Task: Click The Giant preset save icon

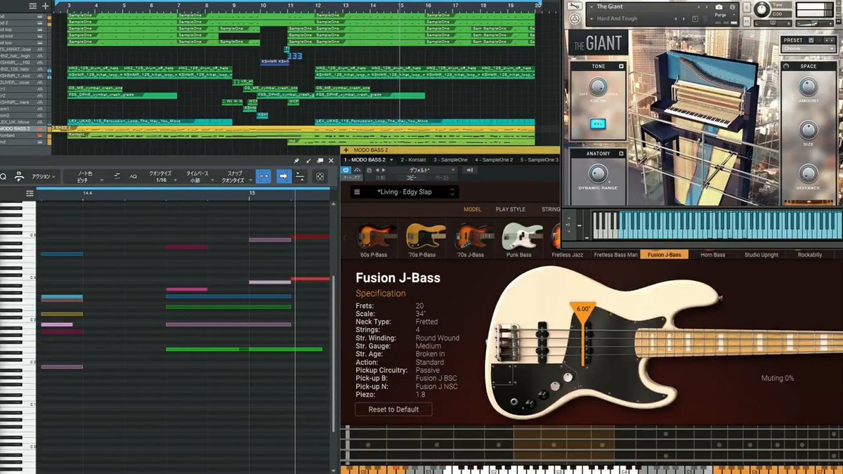Action: click(x=811, y=40)
